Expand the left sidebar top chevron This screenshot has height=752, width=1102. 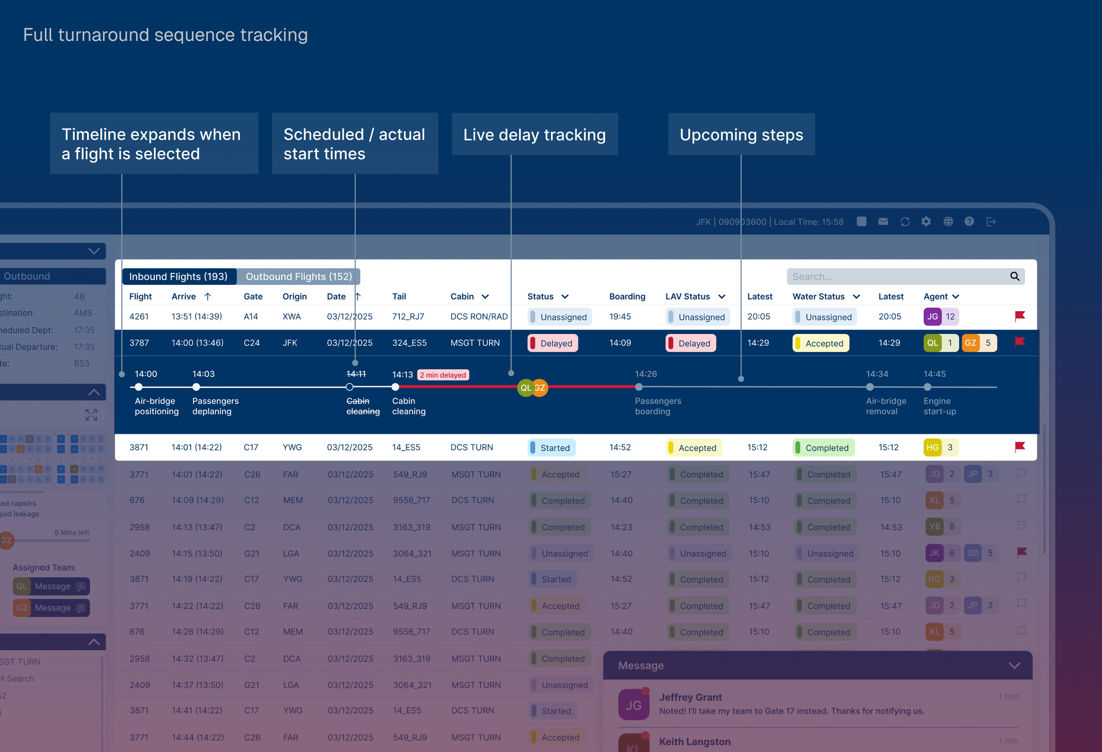[94, 251]
